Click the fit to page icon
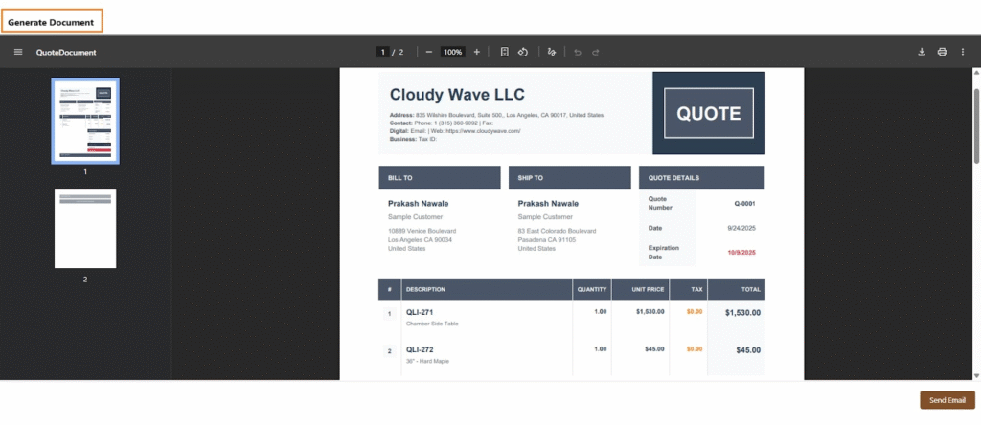The height and width of the screenshot is (425, 981). tap(504, 52)
